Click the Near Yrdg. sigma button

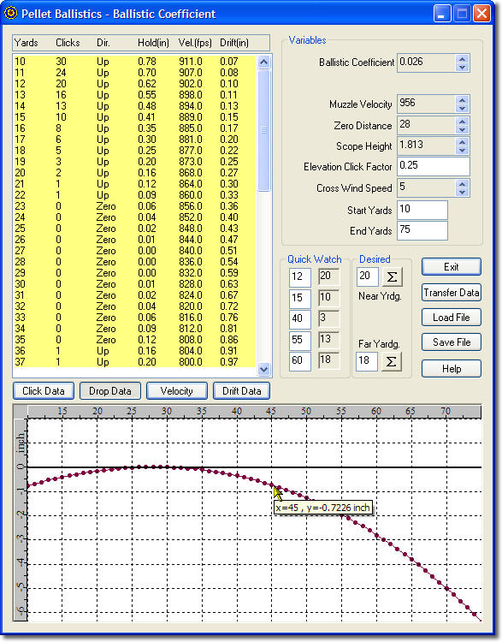point(392,277)
